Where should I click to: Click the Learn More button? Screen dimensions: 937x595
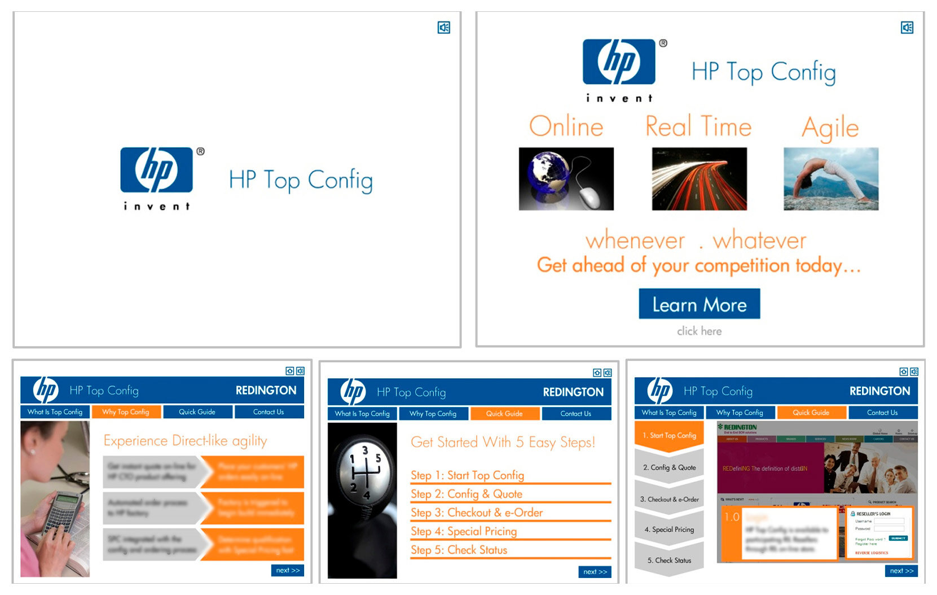click(700, 304)
